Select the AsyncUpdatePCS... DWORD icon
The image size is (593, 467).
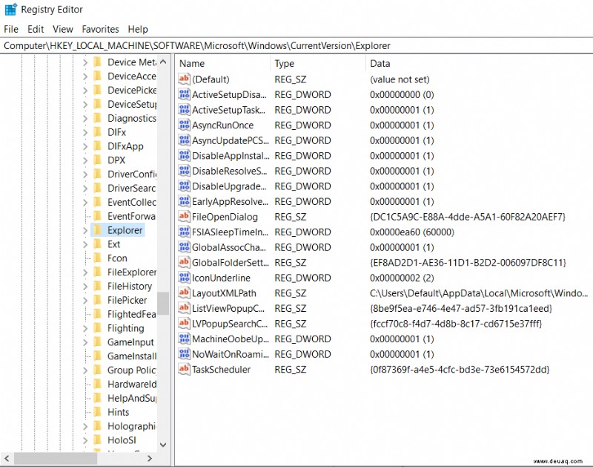click(x=184, y=140)
